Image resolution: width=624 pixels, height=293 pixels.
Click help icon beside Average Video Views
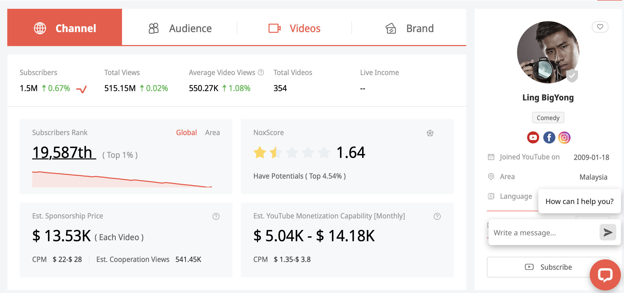point(261,72)
